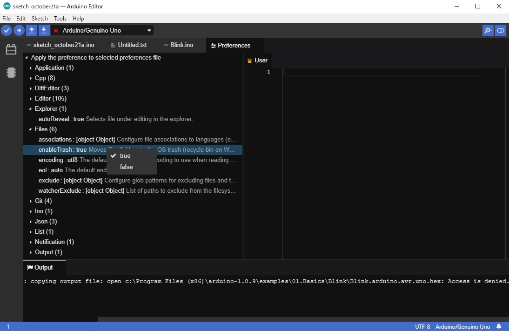Click the associations preference row
Image resolution: width=509 pixels, height=331 pixels.
coord(133,139)
